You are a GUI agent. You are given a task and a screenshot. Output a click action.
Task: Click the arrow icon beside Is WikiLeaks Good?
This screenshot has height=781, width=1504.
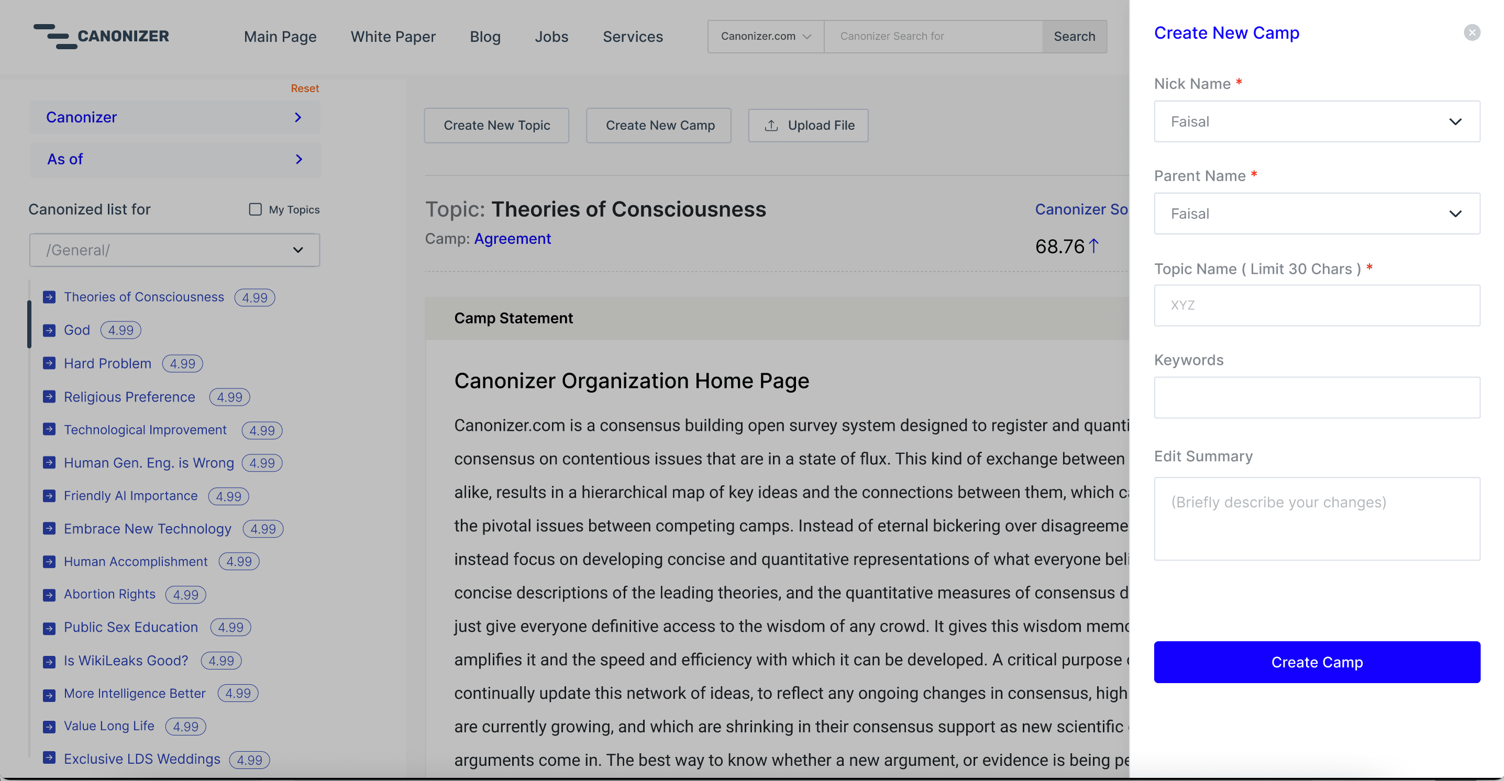(49, 661)
